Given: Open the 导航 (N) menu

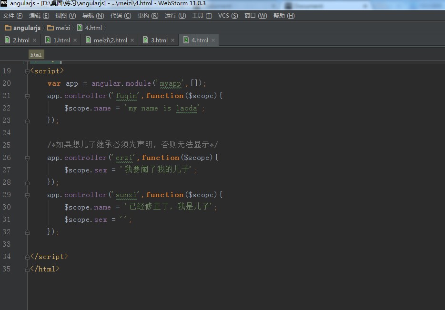Looking at the screenshot, I should click(93, 16).
